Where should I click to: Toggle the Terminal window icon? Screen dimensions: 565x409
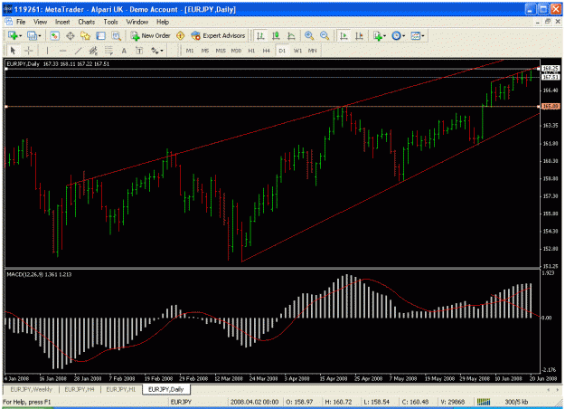[x=100, y=35]
